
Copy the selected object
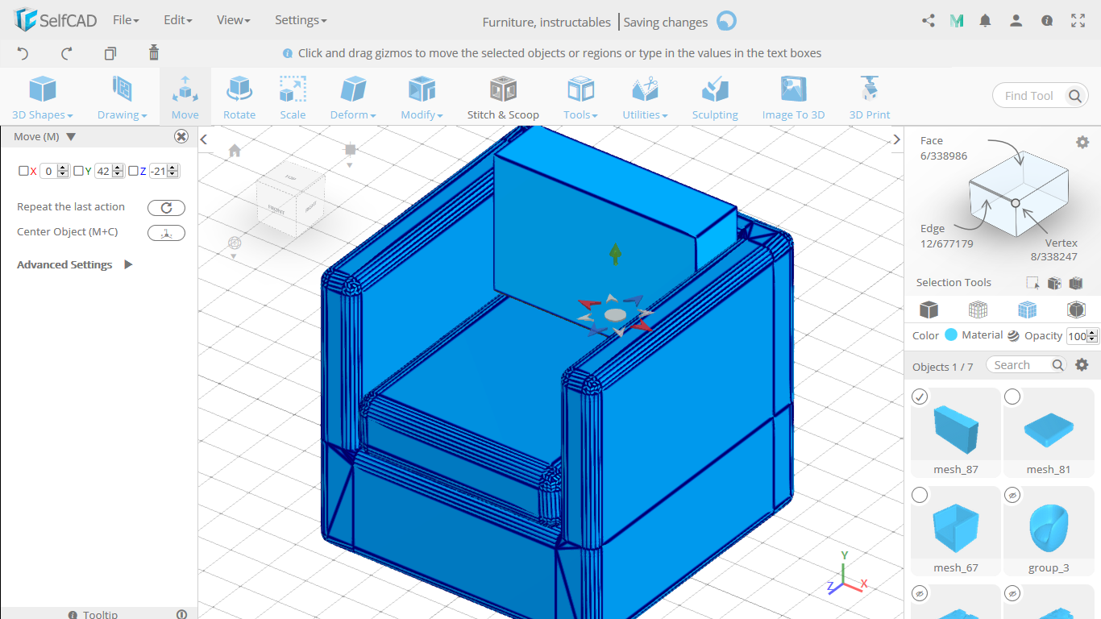[110, 53]
